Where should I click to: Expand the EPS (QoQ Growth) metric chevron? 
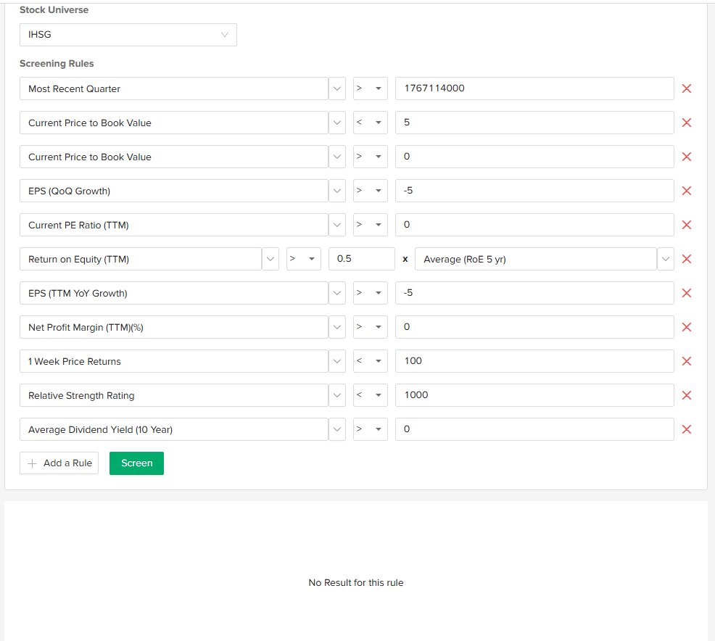coord(337,191)
